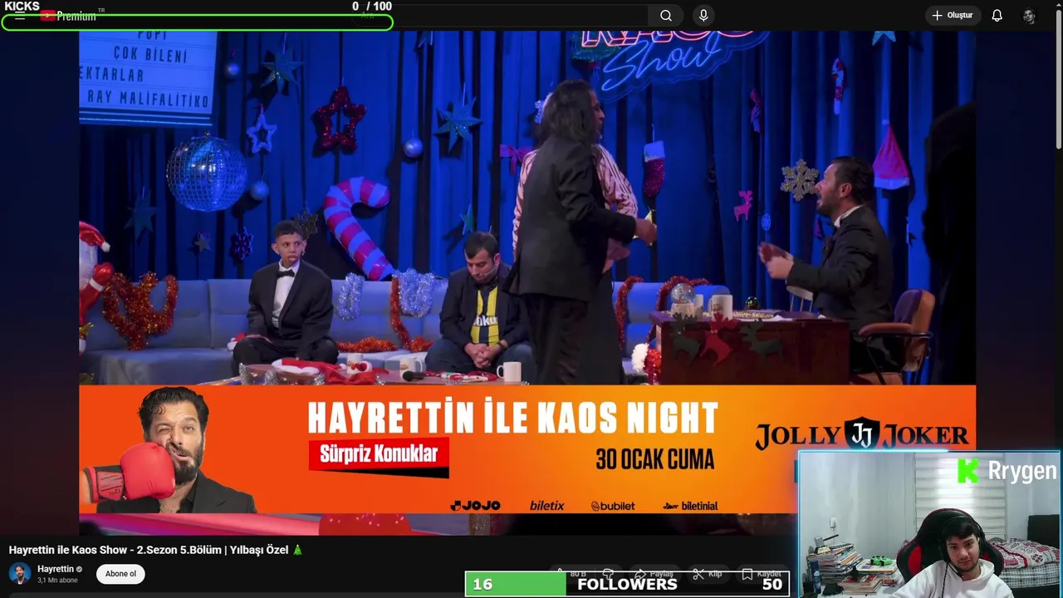1063x598 pixels.
Task: Create a clip with Klip button
Action: pyautogui.click(x=707, y=574)
